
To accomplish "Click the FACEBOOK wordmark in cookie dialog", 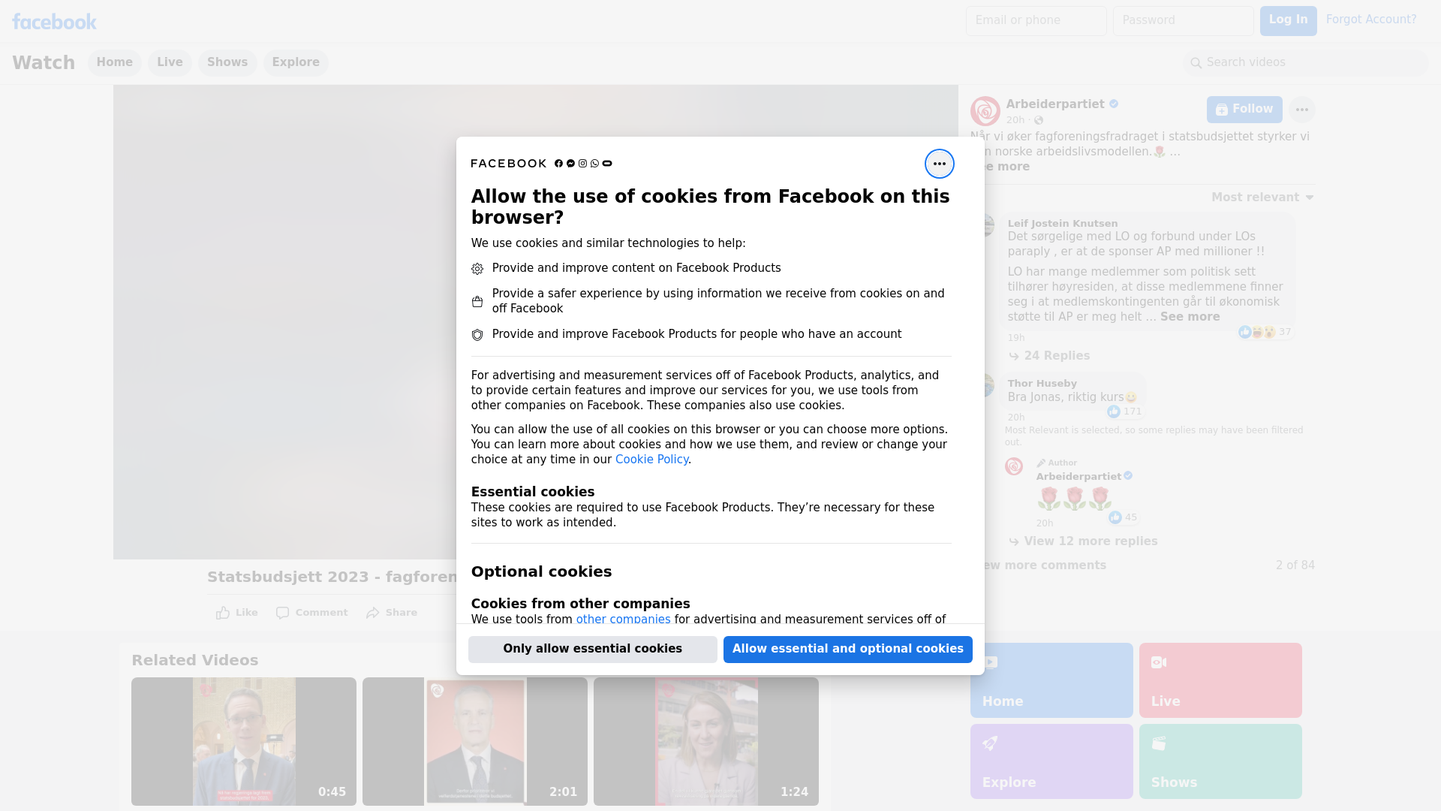I will click(508, 164).
